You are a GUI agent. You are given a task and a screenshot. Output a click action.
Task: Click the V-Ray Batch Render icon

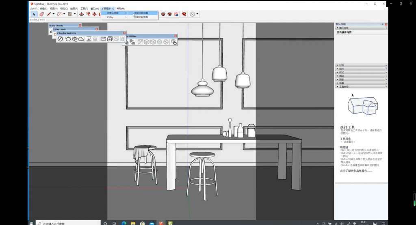(x=110, y=39)
